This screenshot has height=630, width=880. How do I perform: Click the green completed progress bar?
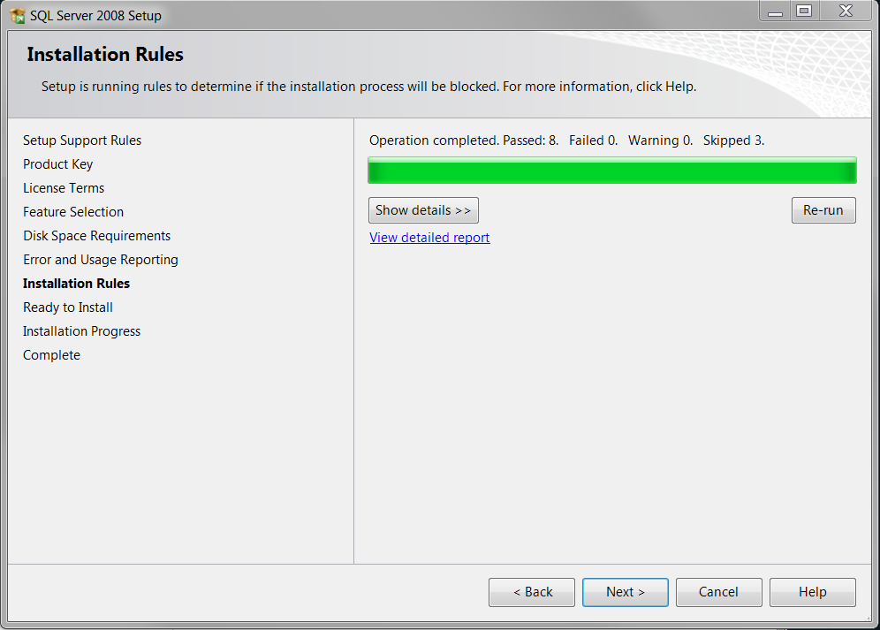coord(611,171)
